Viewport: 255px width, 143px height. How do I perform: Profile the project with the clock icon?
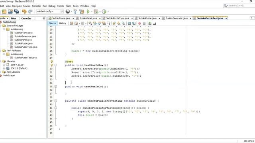pos(104,12)
